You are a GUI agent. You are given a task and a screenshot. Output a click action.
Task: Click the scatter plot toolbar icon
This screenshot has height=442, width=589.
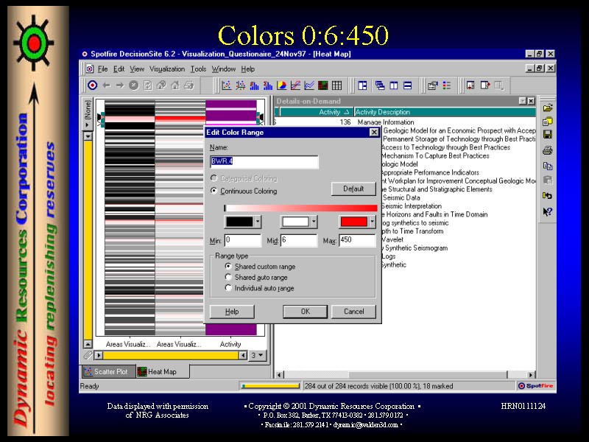(227, 85)
